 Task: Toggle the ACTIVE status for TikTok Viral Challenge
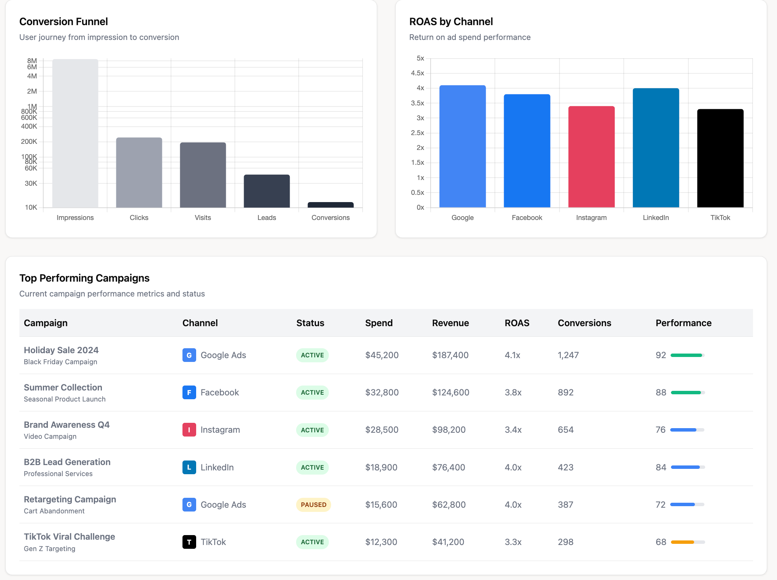click(x=312, y=542)
